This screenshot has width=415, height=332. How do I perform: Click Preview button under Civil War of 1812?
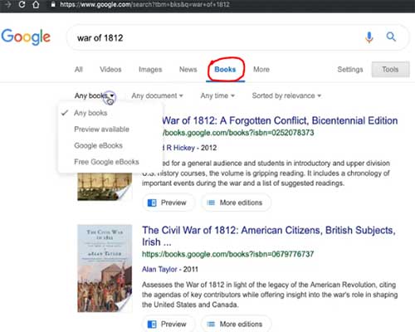coord(168,324)
